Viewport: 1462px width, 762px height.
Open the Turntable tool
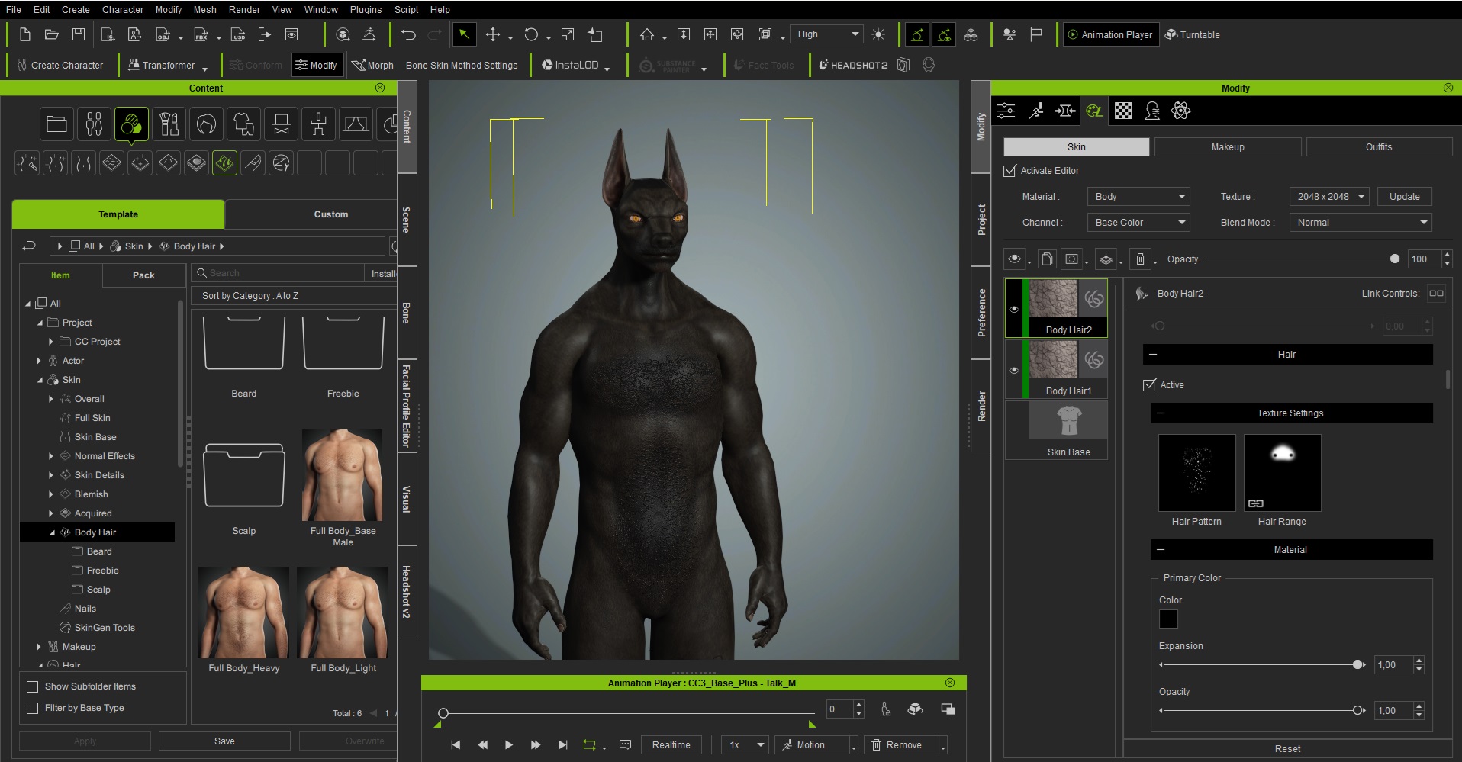point(1192,34)
